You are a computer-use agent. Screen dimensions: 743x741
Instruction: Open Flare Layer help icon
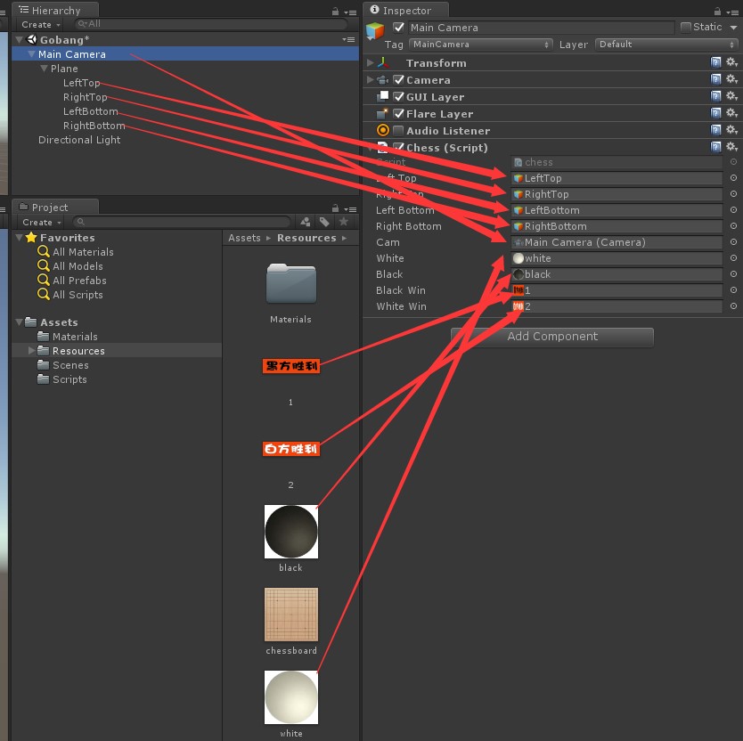(x=715, y=113)
